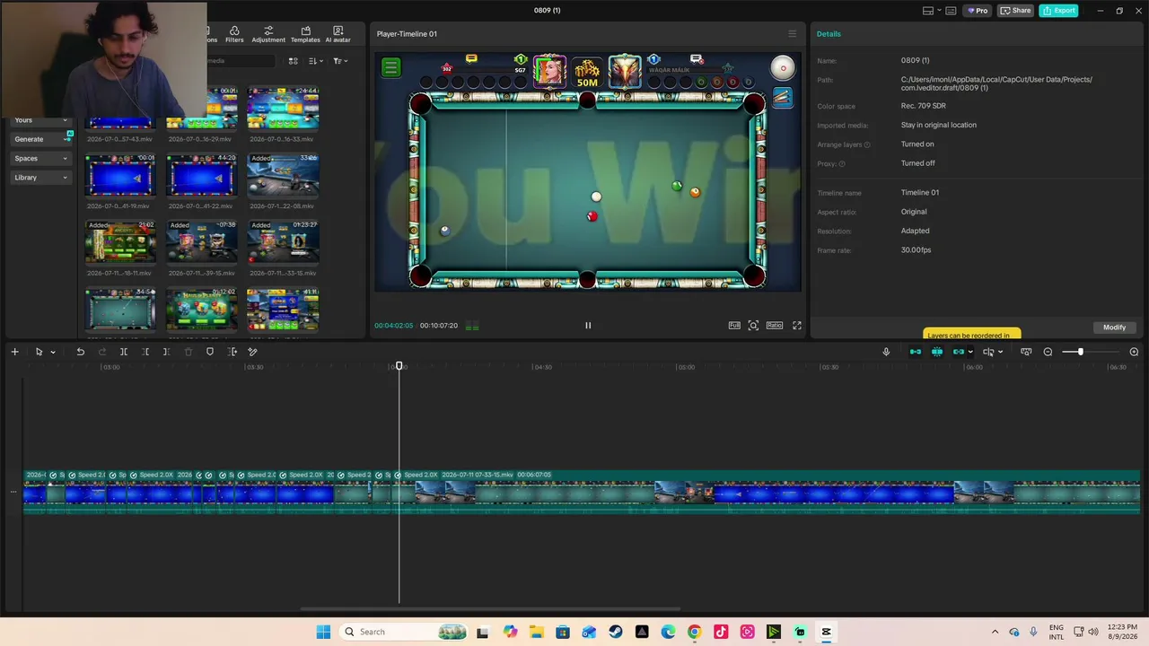This screenshot has width=1149, height=646.
Task: Redo the last undone edit
Action: point(102,352)
